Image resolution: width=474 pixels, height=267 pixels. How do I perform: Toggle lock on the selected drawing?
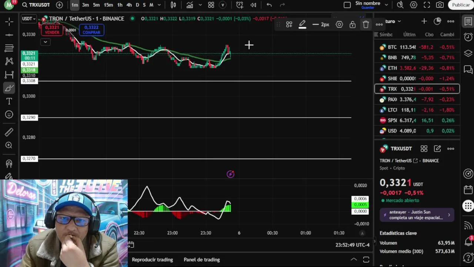pyautogui.click(x=353, y=24)
